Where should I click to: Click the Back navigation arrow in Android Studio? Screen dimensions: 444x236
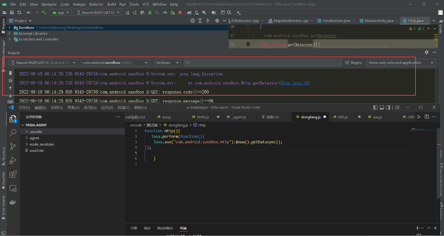coord(28,13)
